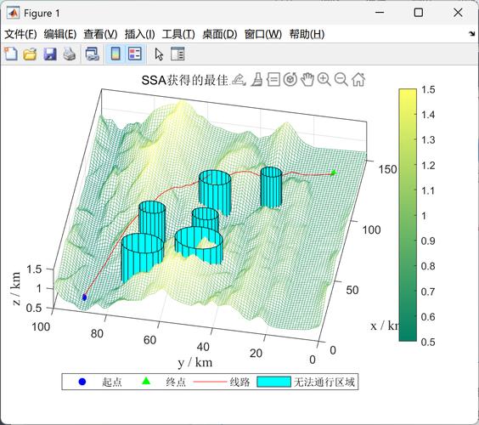Image resolution: width=479 pixels, height=425 pixels.
Task: Toggle the Insert Legend button
Action: [135, 54]
